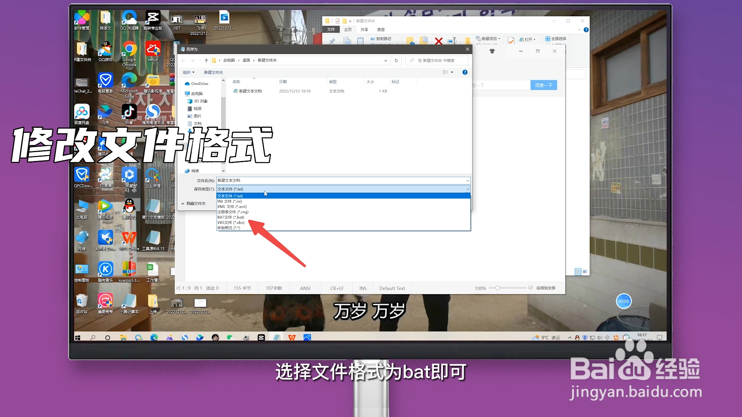The width and height of the screenshot is (742, 417).
Task: Click 复制路径 in Explorer ribbon
Action: [381, 39]
